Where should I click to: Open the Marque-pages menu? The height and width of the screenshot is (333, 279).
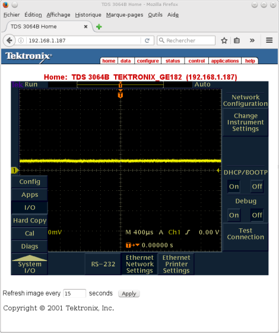(x=125, y=15)
